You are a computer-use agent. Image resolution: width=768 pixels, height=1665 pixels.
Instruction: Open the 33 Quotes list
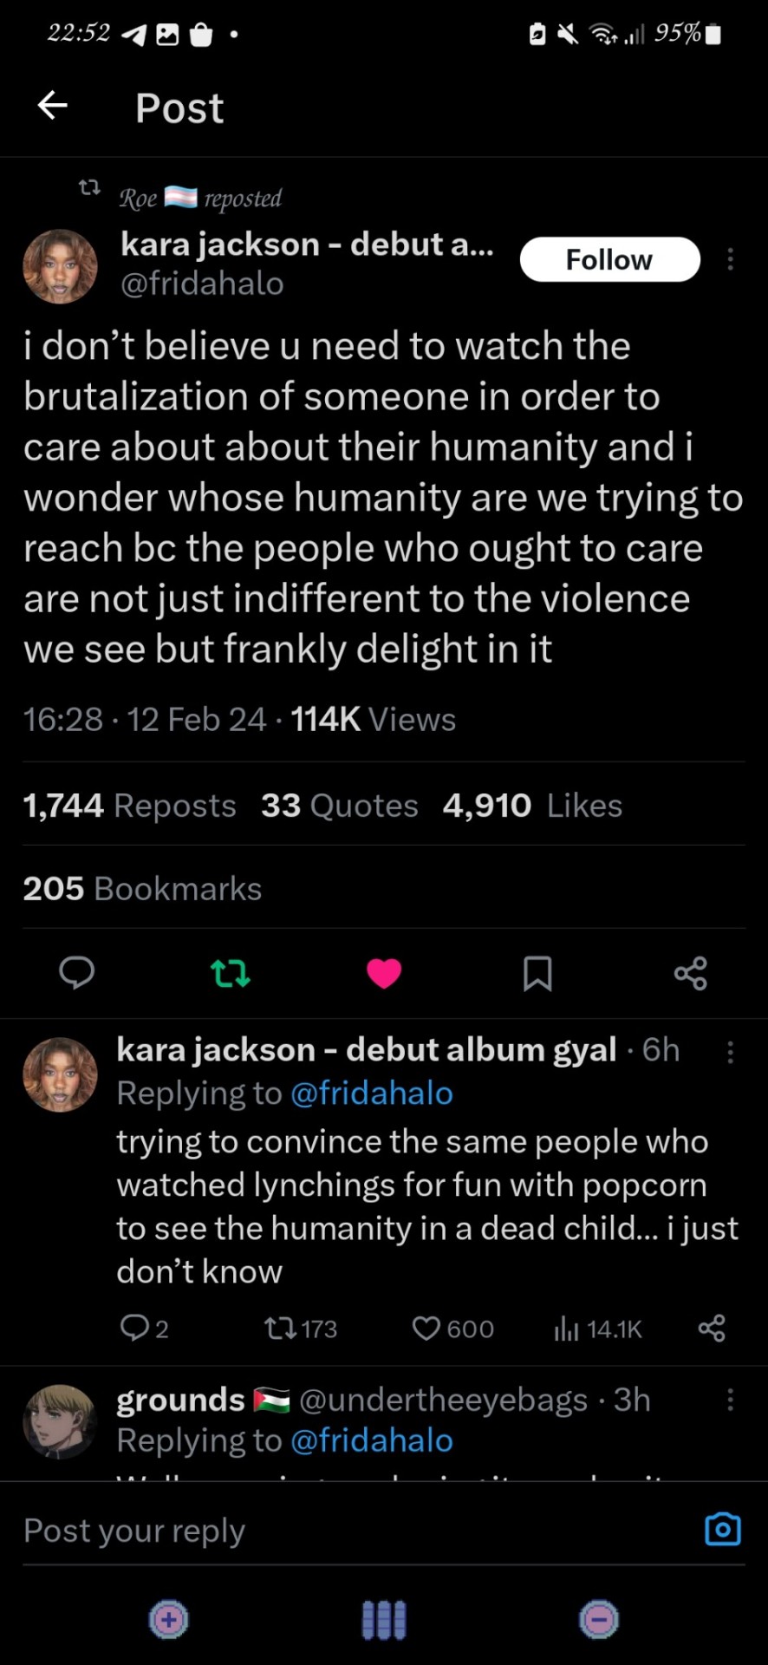[x=339, y=806]
